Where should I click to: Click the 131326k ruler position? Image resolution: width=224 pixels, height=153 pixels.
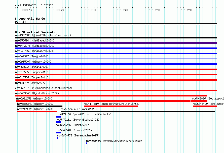tap(186, 10)
